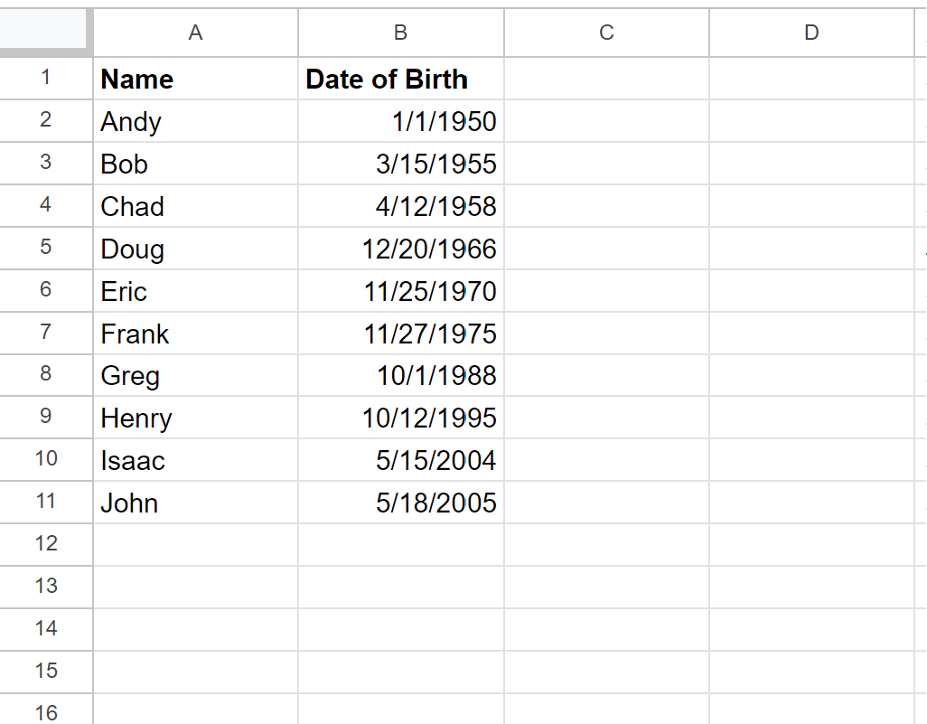Select column B header
The height and width of the screenshot is (724, 927).
tap(400, 33)
